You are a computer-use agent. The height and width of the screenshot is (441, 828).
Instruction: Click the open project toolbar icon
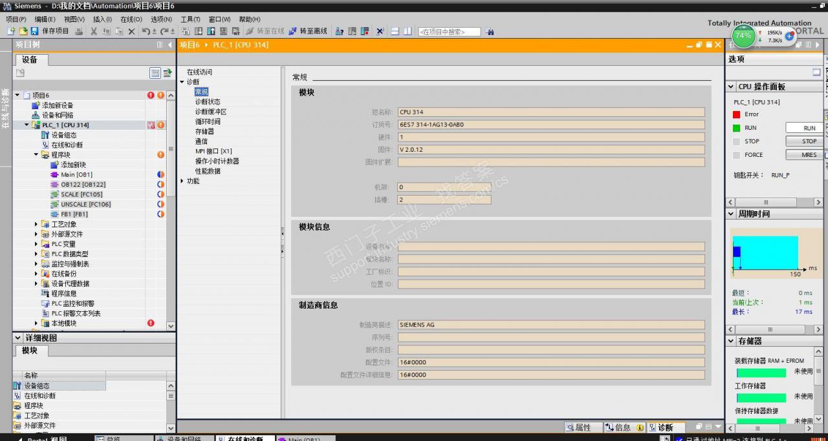point(23,31)
